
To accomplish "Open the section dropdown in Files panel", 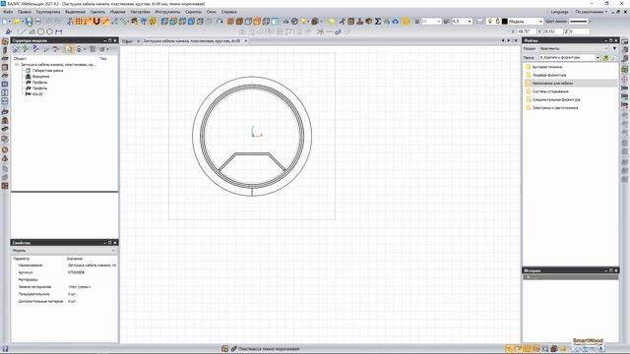I will [x=614, y=48].
